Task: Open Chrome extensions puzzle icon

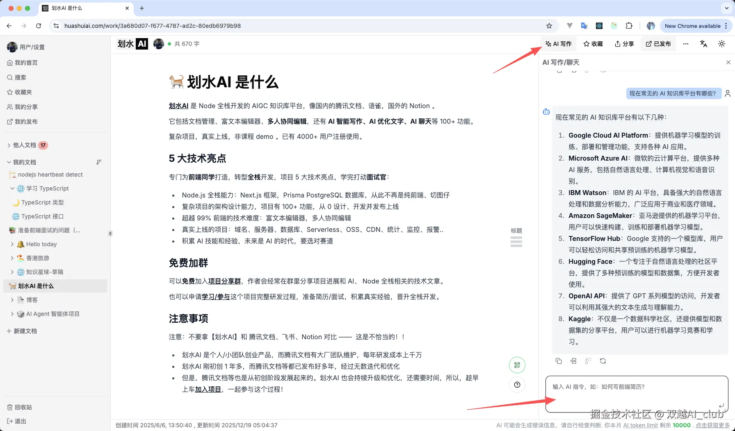Action: 629,26
